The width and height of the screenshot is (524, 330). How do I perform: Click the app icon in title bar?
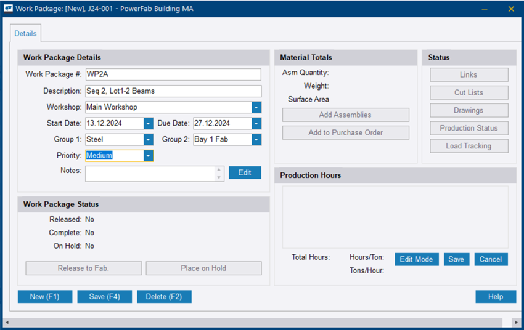click(x=9, y=9)
